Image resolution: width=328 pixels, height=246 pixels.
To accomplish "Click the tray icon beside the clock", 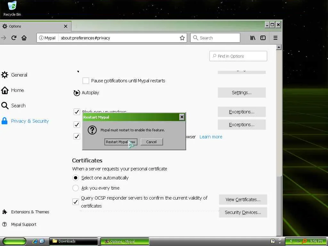I will (x=304, y=241).
